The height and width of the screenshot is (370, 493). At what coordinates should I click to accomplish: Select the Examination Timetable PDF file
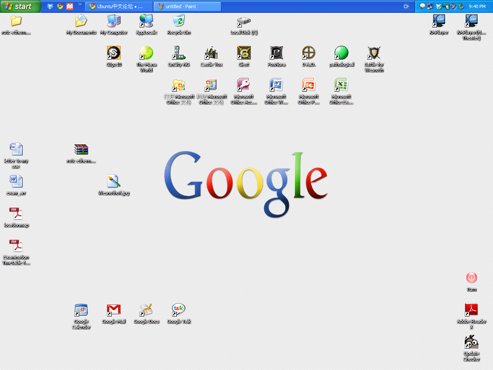click(x=16, y=246)
